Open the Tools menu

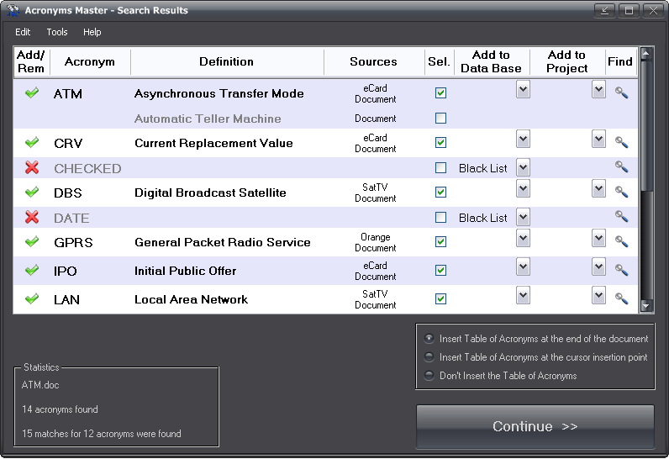point(57,32)
